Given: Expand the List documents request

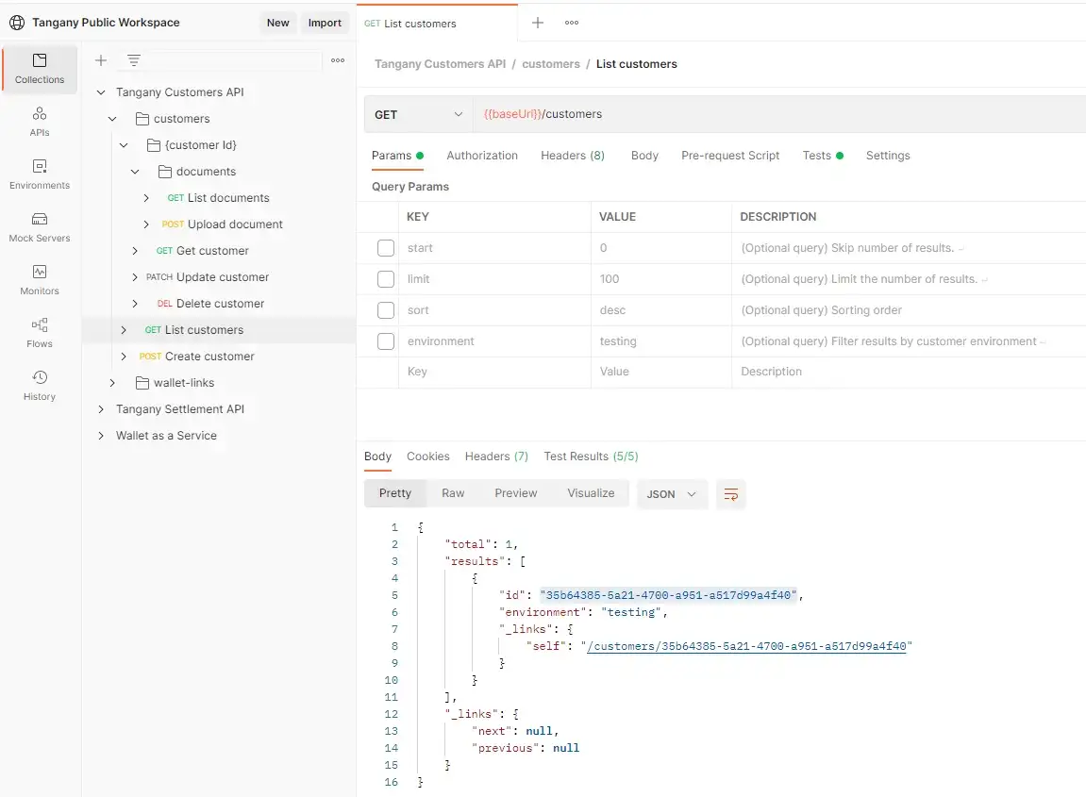Looking at the screenshot, I should pos(146,198).
